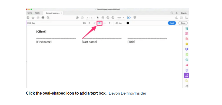Open the Comment tool in right sidebar
Screen dimensions: 222x105
[x=187, y=44]
